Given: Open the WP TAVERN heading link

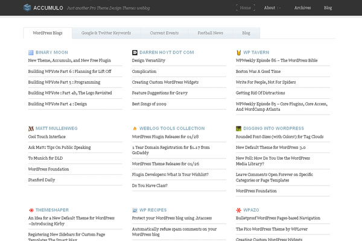Looking at the screenshot, I should point(256,52).
